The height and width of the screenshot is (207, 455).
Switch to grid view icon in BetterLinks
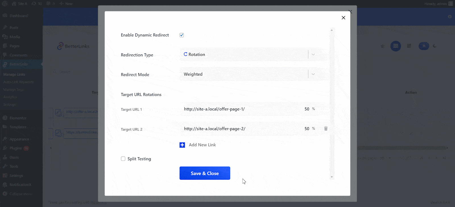[x=409, y=46]
